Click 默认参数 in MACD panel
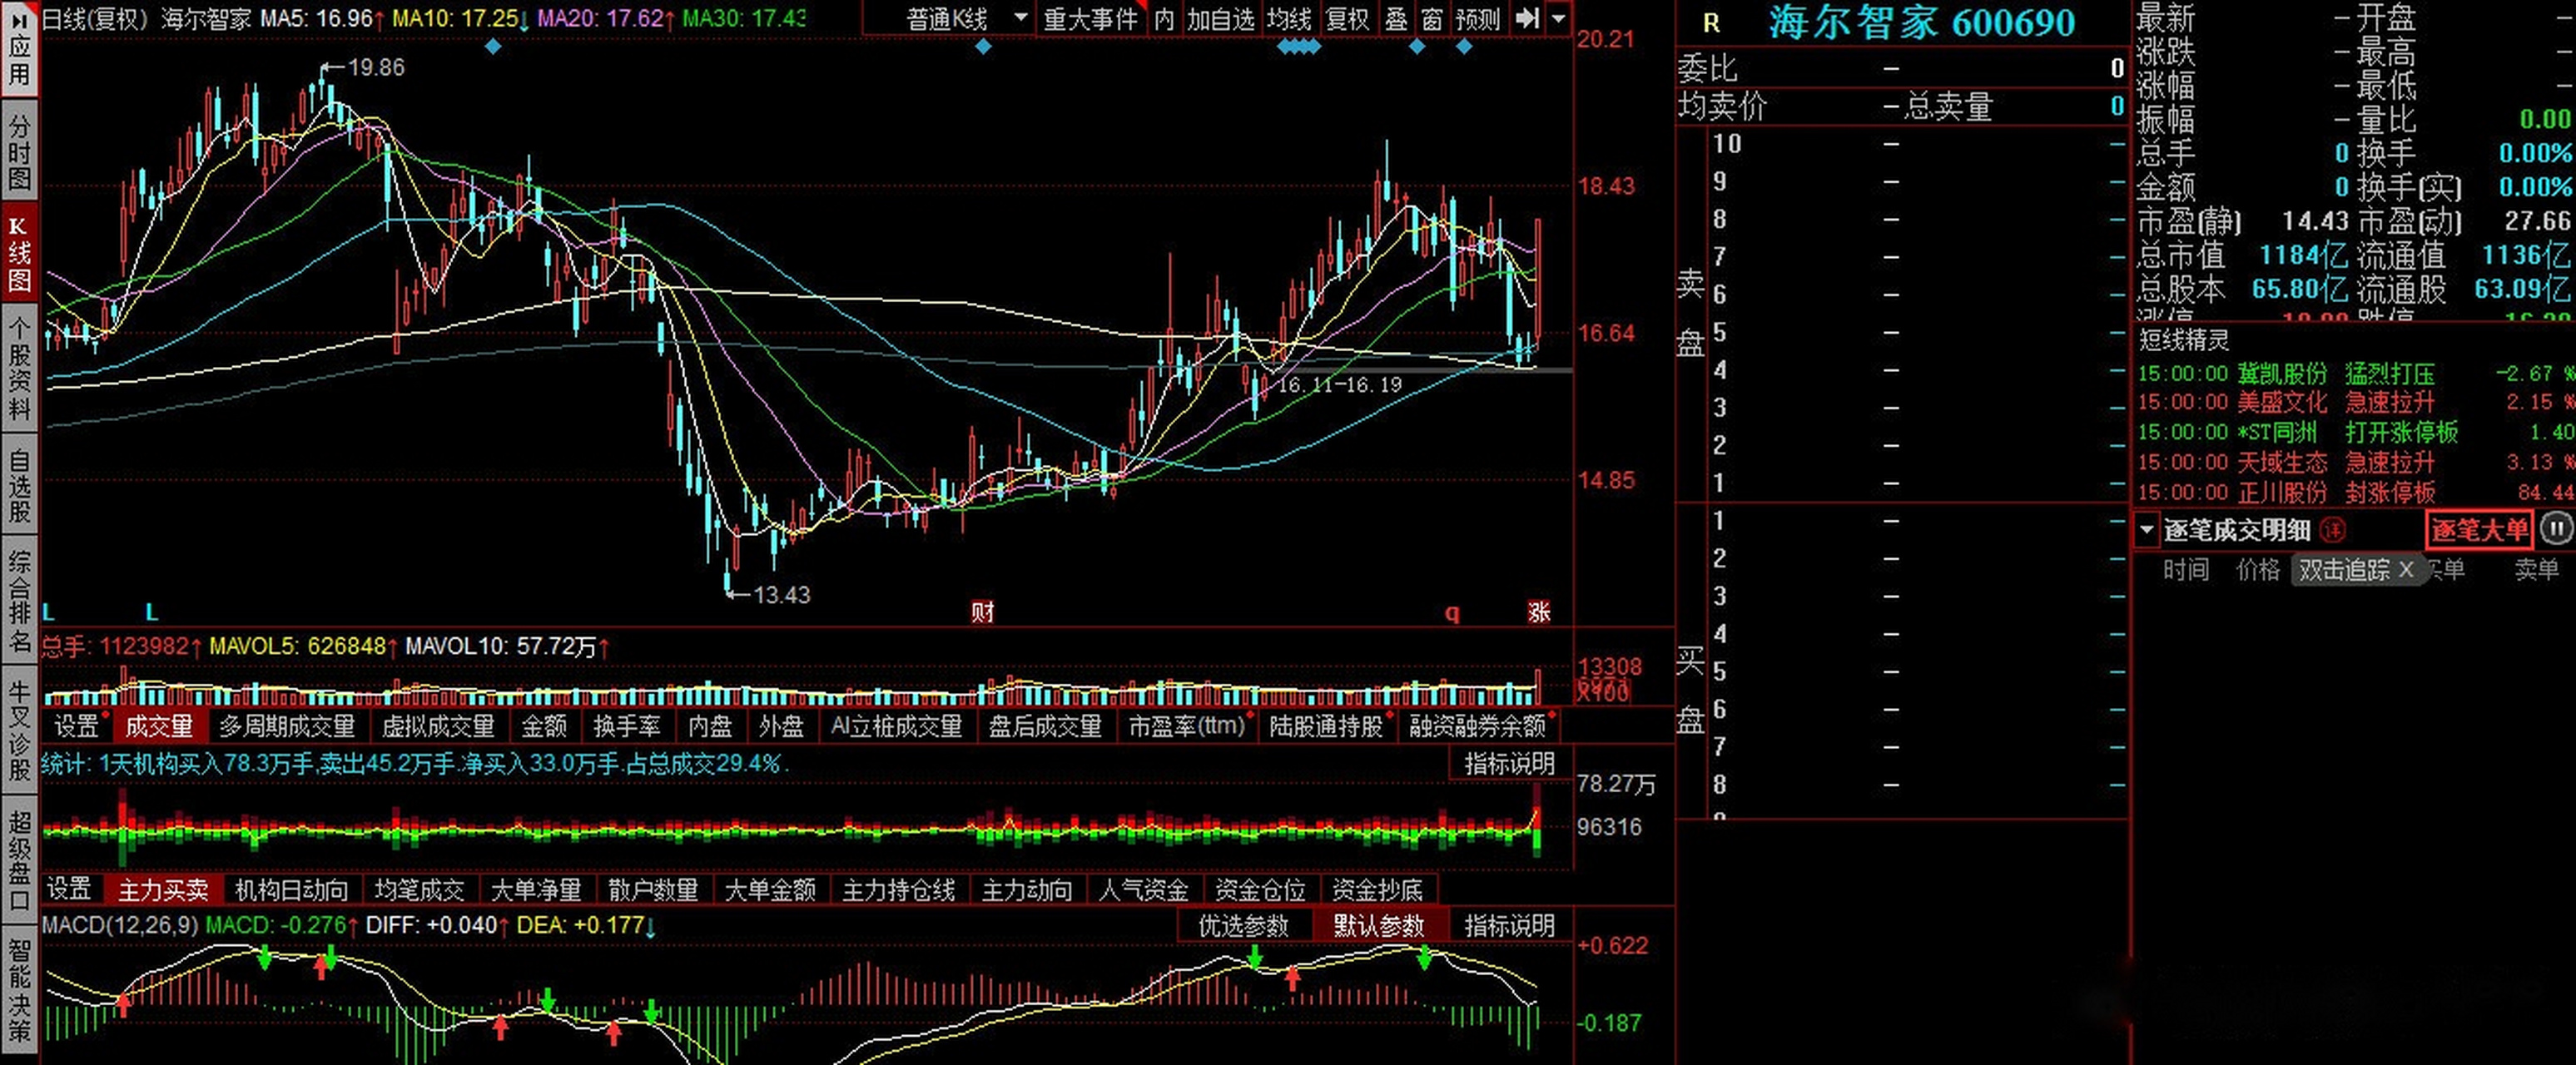 (x=1379, y=926)
